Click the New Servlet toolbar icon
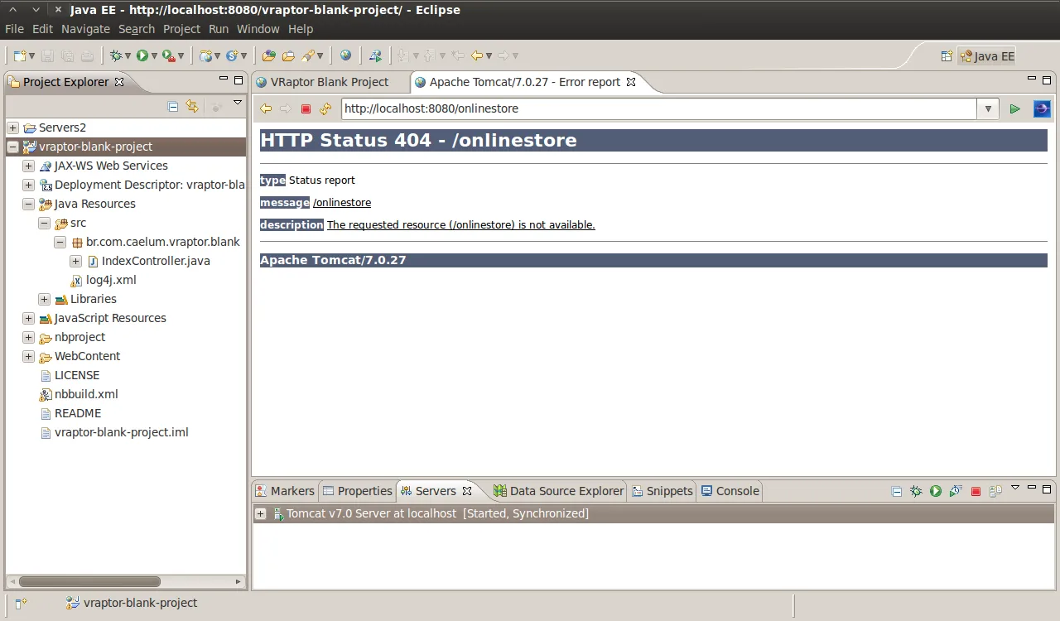The height and width of the screenshot is (621, 1060). pos(232,55)
